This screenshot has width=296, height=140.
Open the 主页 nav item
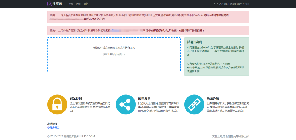pyautogui.click(x=71, y=4)
